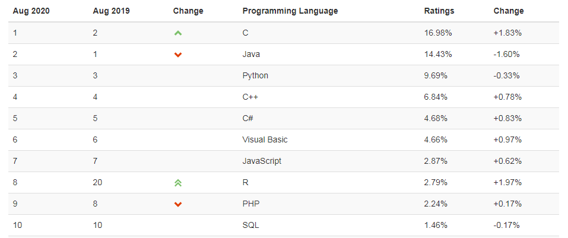Click the red down arrow beside Java
Image resolution: width=568 pixels, height=238 pixels.
(x=178, y=55)
